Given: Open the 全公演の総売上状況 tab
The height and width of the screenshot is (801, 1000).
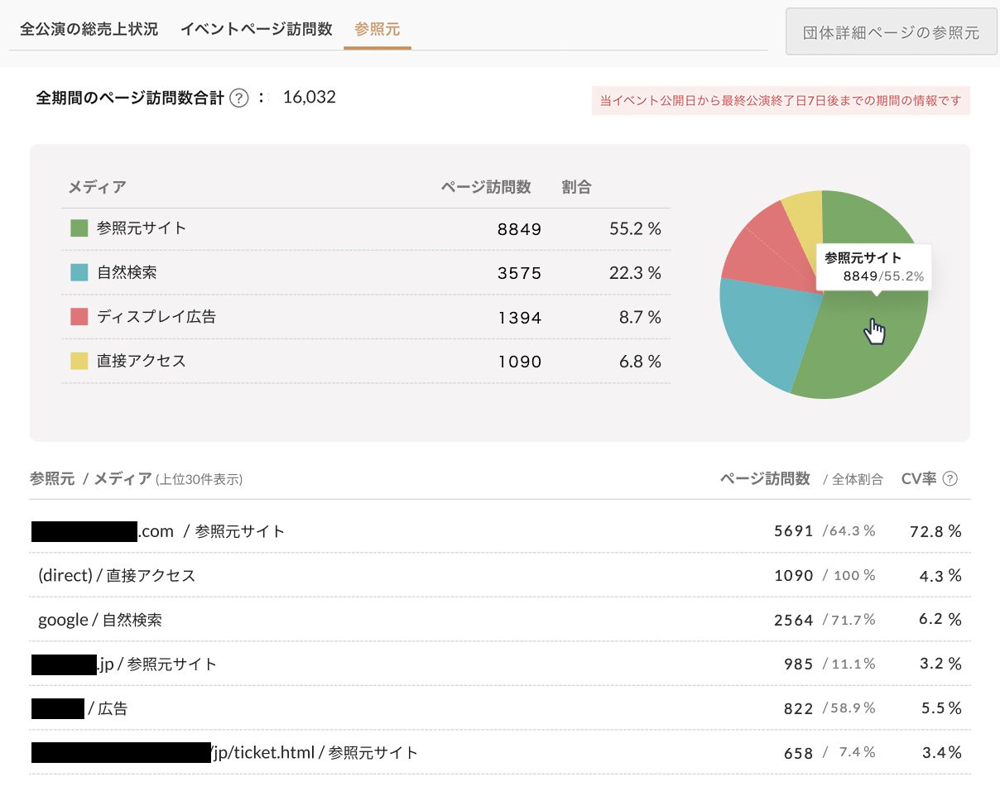Looking at the screenshot, I should click(89, 29).
